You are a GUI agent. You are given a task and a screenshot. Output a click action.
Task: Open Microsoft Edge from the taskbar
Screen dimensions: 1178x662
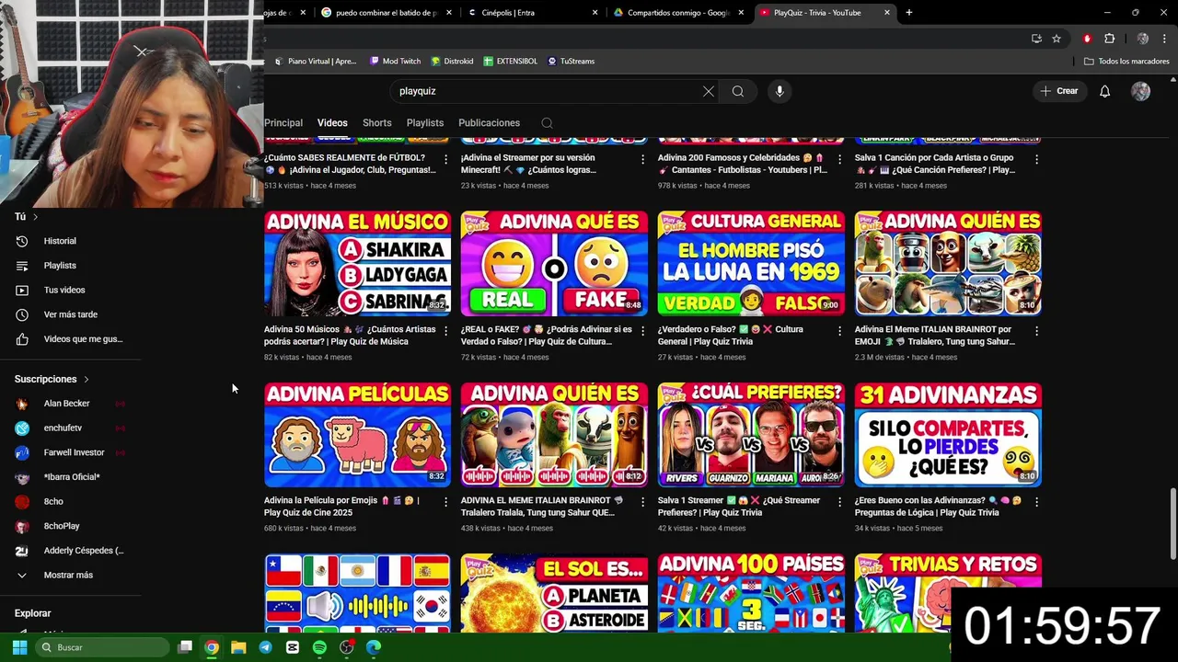[x=374, y=647]
